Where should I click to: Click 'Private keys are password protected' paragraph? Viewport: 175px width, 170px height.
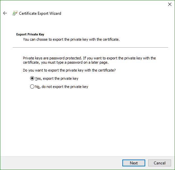pyautogui.click(x=89, y=60)
